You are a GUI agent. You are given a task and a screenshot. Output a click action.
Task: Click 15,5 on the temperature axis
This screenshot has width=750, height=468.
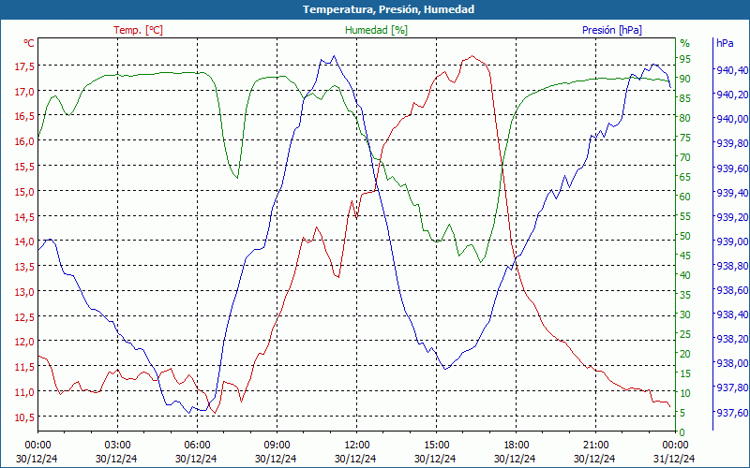(x=24, y=167)
